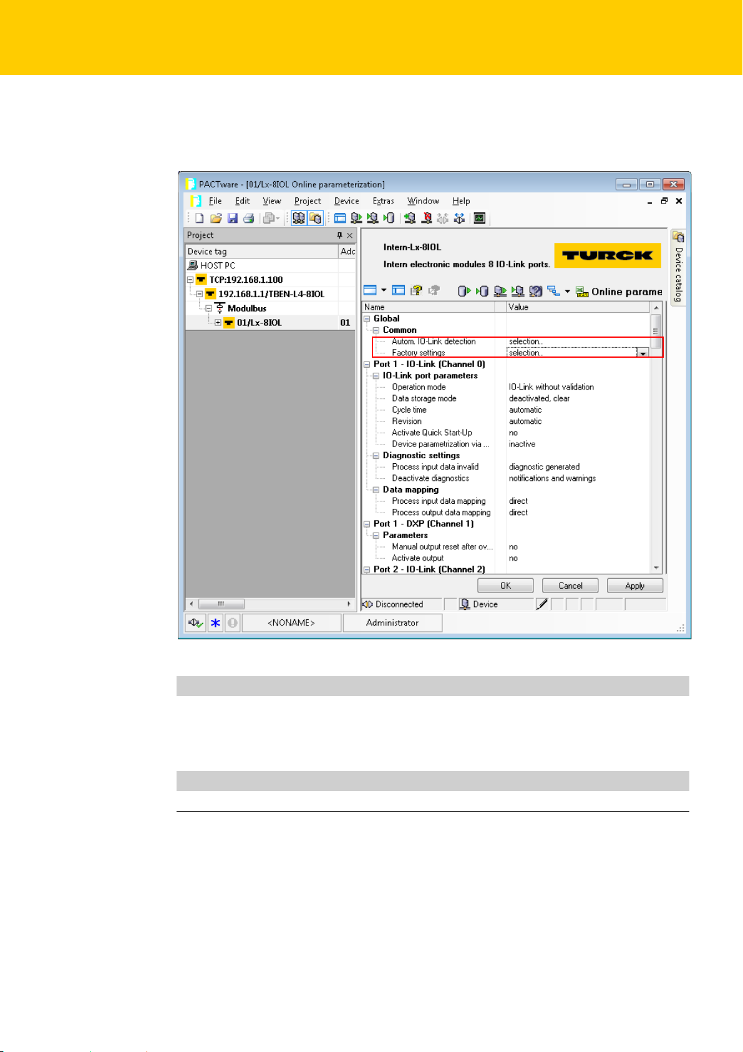Click the pin icon on Project panel

[x=339, y=235]
